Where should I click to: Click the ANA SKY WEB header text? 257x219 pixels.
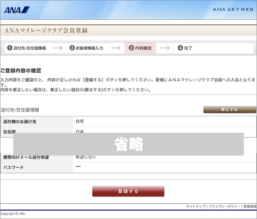[x=233, y=10]
